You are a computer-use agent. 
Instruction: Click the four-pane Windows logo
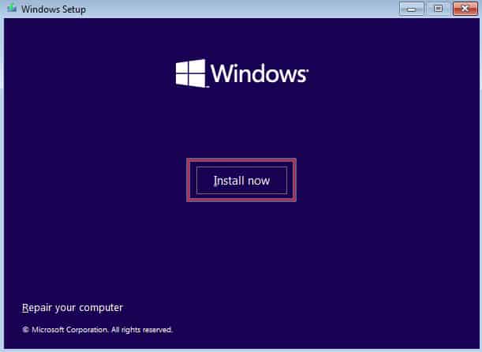[x=191, y=73]
